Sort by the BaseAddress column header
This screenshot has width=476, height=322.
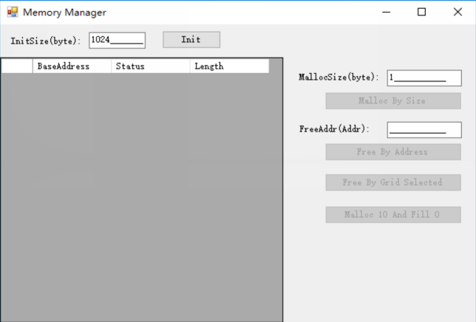[72, 66]
